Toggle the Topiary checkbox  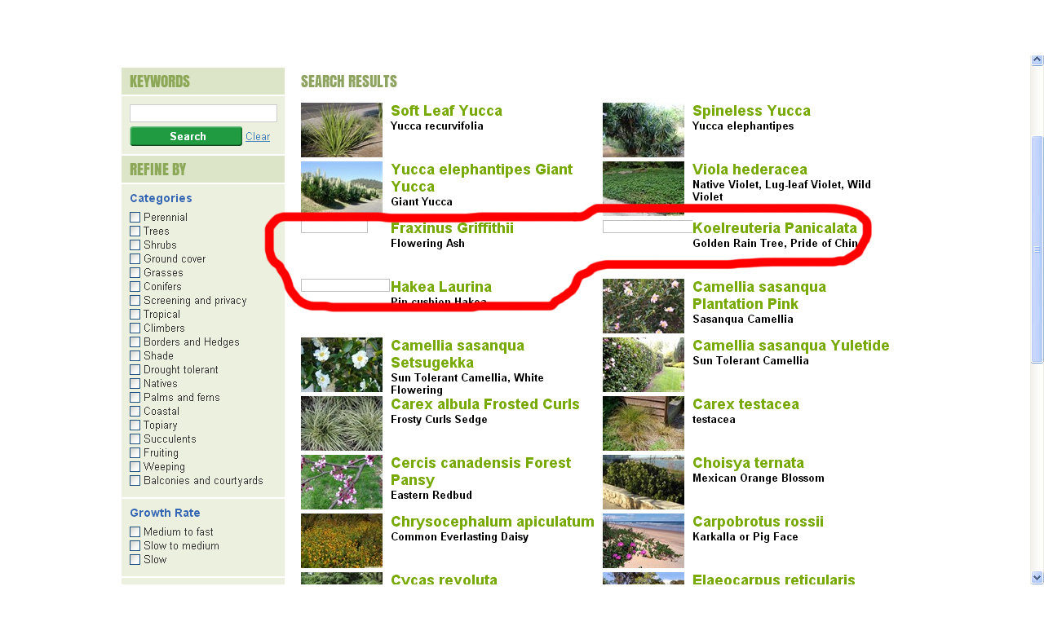[135, 425]
